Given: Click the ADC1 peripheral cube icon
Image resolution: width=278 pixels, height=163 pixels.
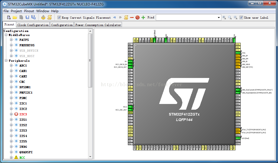Looking at the screenshot, I should tap(16, 65).
